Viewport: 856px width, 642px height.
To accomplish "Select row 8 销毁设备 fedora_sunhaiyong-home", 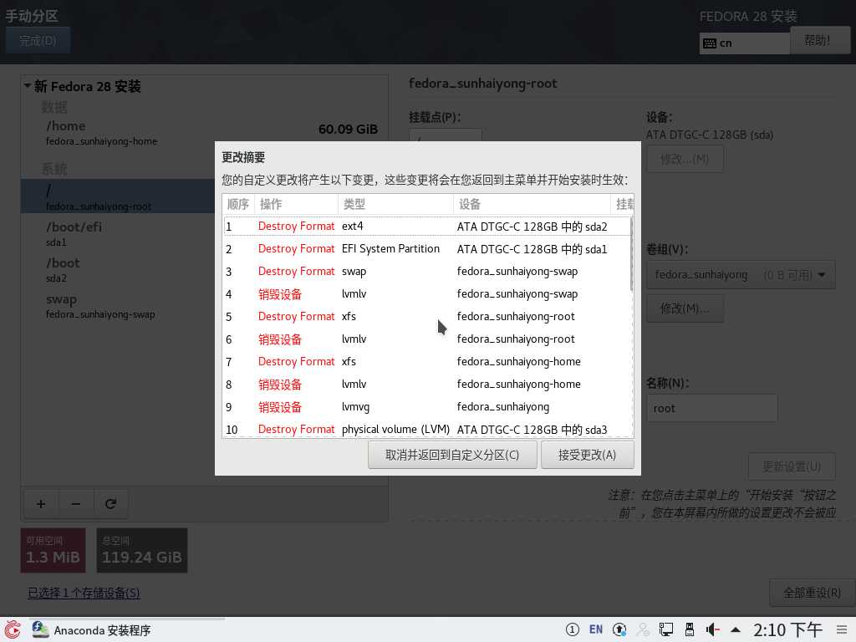I will 427,385.
